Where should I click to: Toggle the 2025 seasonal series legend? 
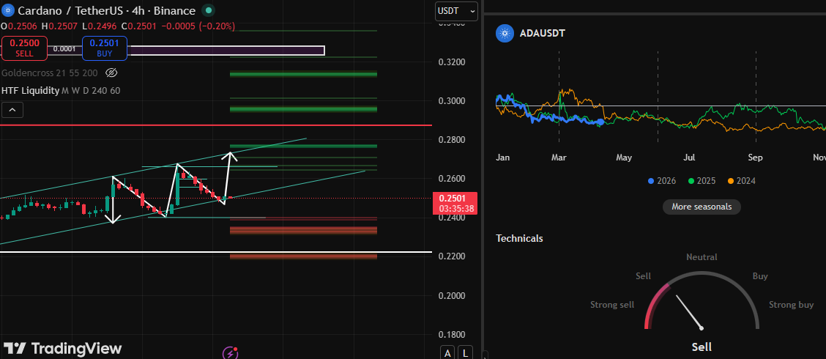pos(702,181)
